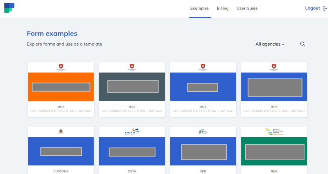This screenshot has height=174, width=328.
Task: Click the MOE crest on the orange card
Action: (x=60, y=67)
